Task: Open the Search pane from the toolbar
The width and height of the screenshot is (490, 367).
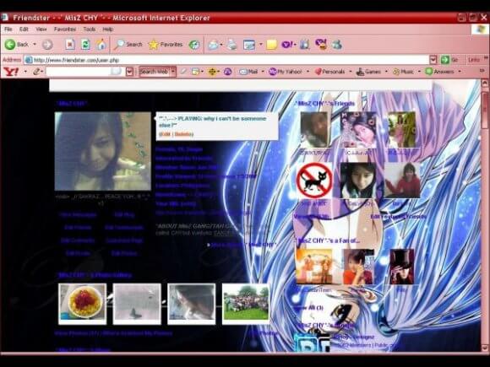Action: [x=128, y=45]
